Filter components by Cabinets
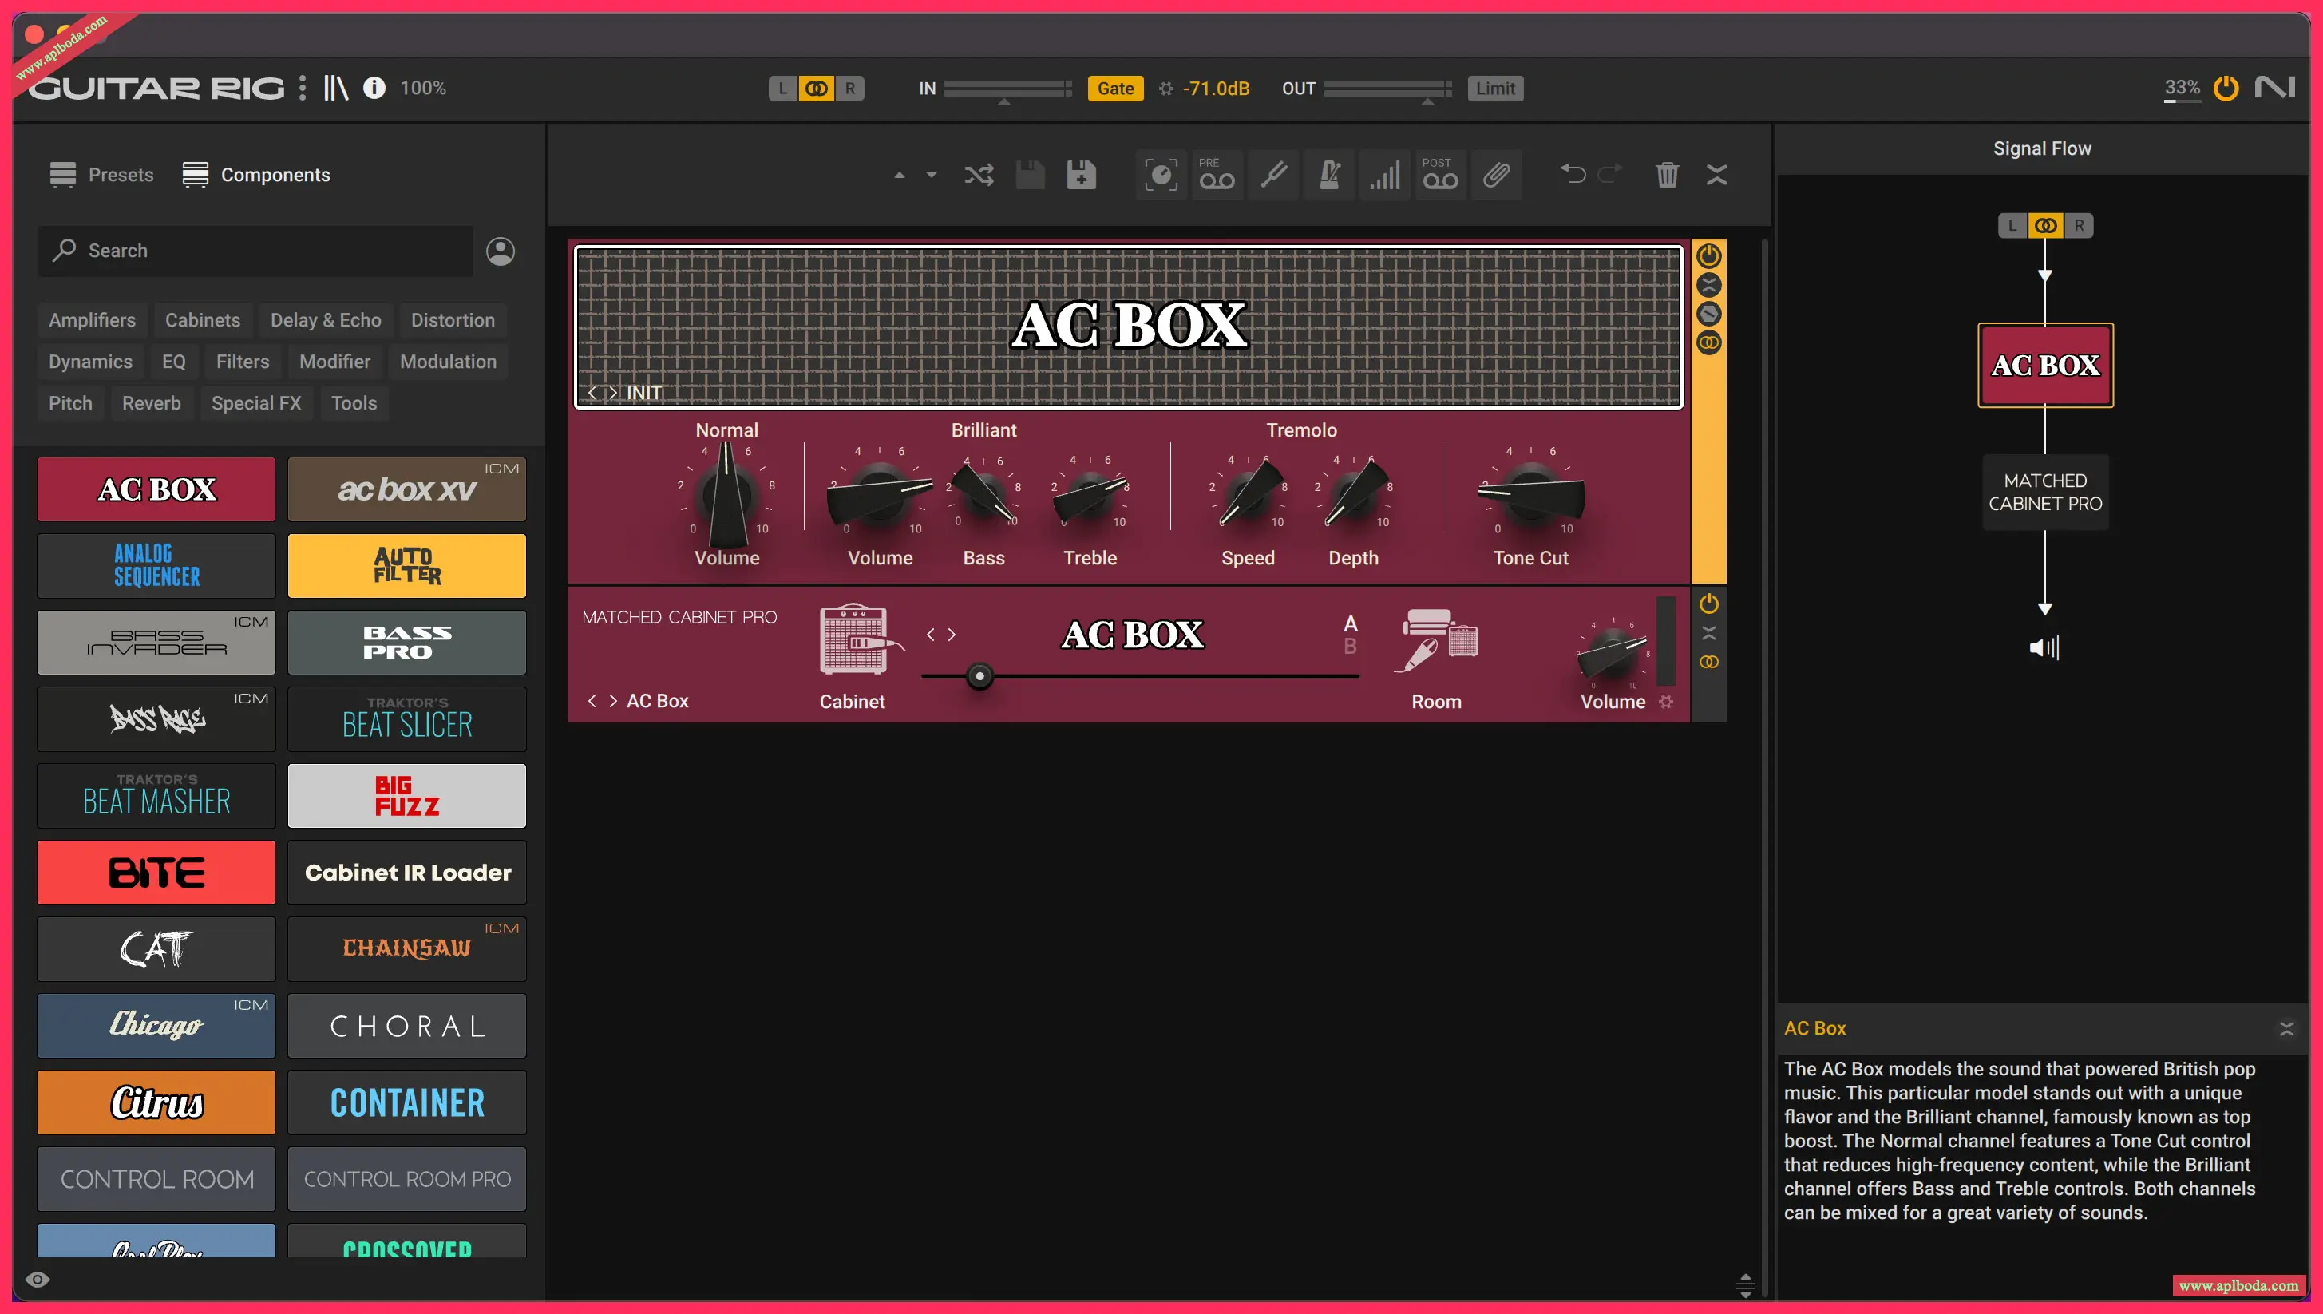2323x1314 pixels. tap(202, 320)
